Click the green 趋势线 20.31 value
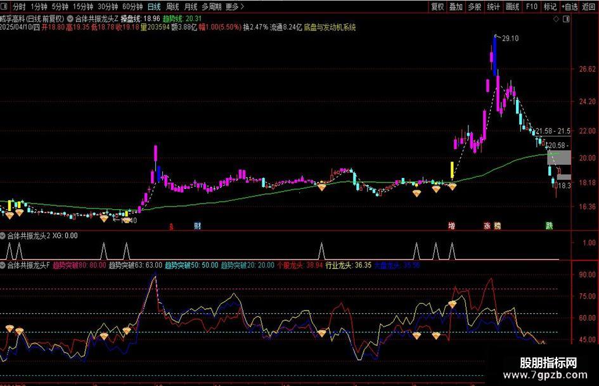This screenshot has height=386, width=599. [x=182, y=18]
